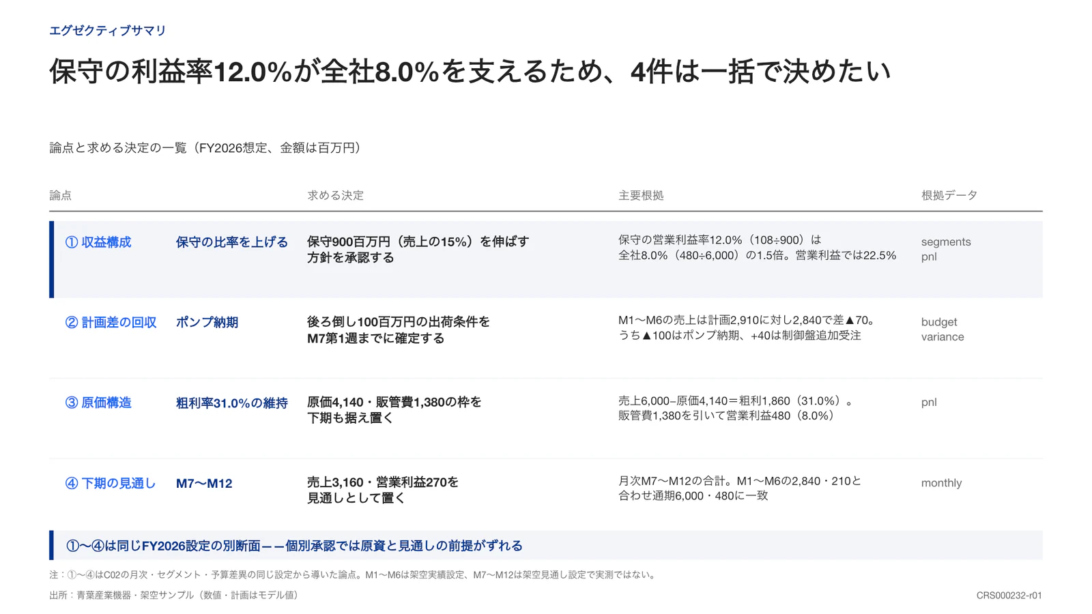Click the 原価4,140・販管費1,380 decision text
The width and height of the screenshot is (1092, 614).
tap(394, 410)
